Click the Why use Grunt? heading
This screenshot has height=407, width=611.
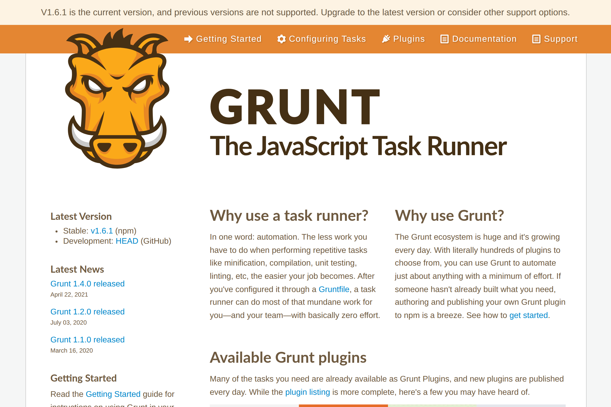[449, 216]
